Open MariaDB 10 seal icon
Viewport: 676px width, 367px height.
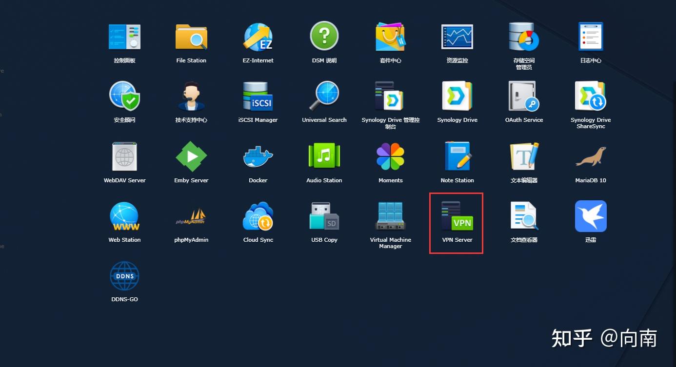point(591,156)
